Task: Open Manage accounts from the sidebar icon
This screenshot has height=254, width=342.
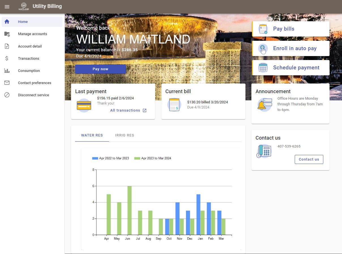Action: (x=7, y=34)
